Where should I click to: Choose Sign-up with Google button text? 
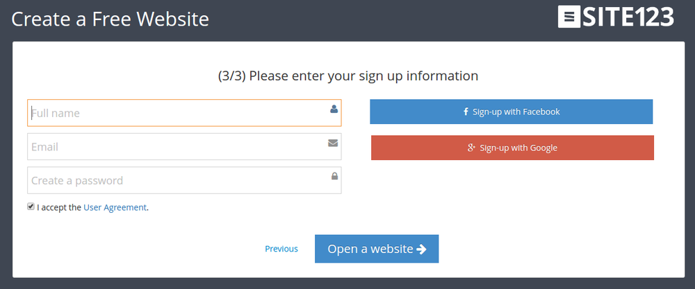tap(518, 148)
